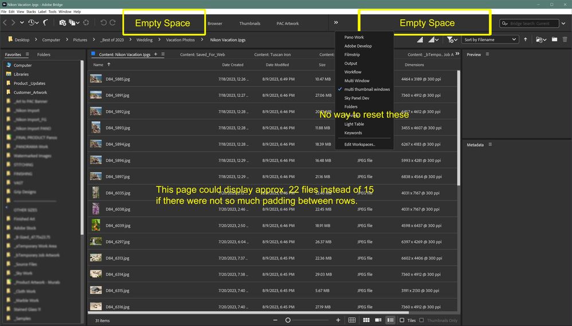Open Customer_Artwork favorite folder
This screenshot has width=572, height=326.
click(x=30, y=92)
